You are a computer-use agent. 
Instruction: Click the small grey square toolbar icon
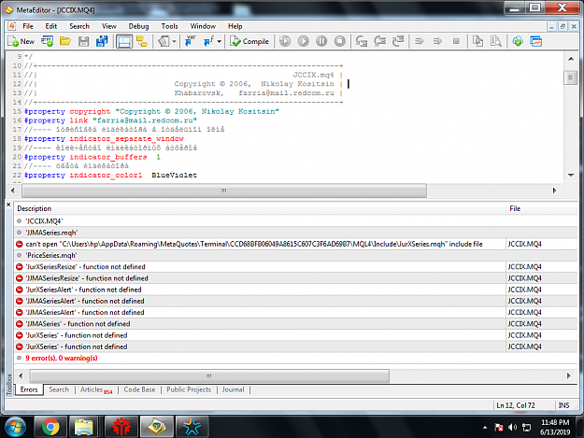456,41
